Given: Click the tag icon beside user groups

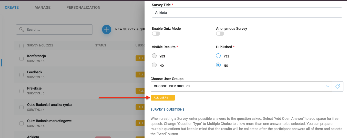Looking at the screenshot, I should [338, 86].
